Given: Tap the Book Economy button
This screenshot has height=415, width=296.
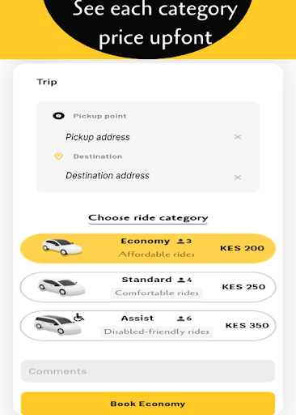Looking at the screenshot, I should coord(148,404).
